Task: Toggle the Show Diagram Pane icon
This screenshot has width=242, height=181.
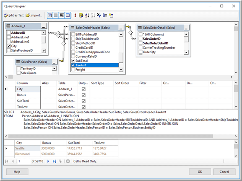Action: click(x=50, y=15)
